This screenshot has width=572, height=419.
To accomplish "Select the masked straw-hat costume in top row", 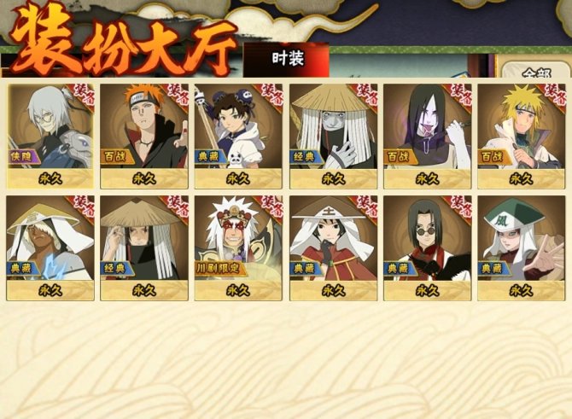I will [334, 136].
